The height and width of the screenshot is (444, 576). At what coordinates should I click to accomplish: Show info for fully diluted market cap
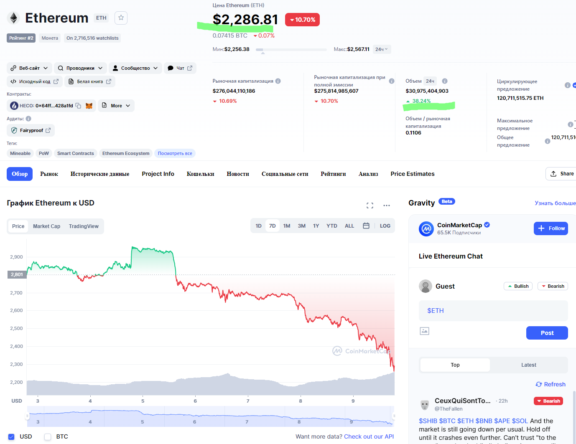coord(392,81)
